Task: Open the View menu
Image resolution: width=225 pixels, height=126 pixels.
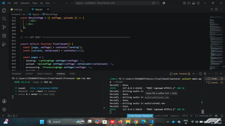Action: tap(35, 3)
